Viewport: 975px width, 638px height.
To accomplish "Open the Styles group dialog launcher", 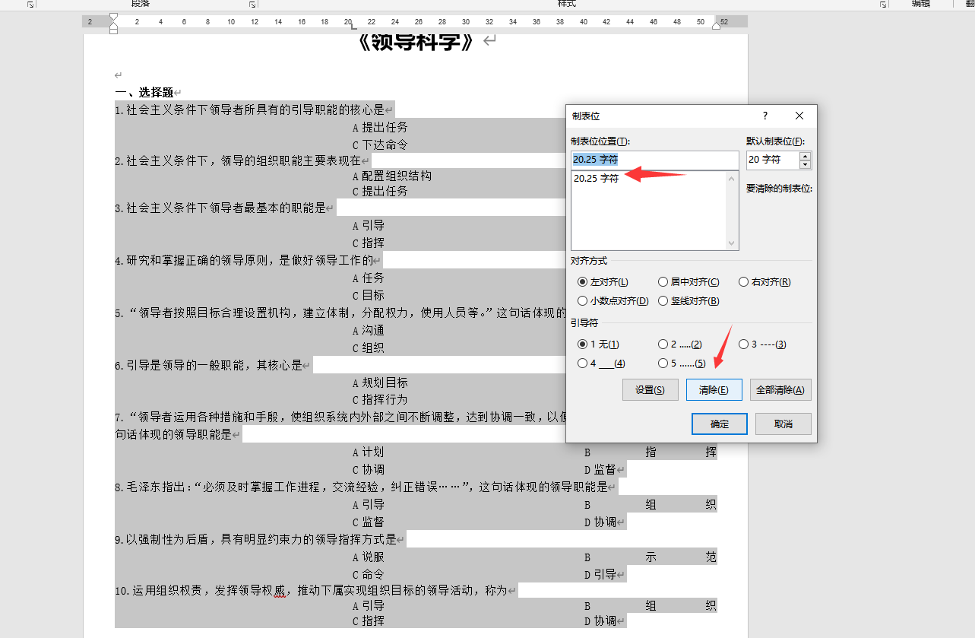I will pos(883,4).
